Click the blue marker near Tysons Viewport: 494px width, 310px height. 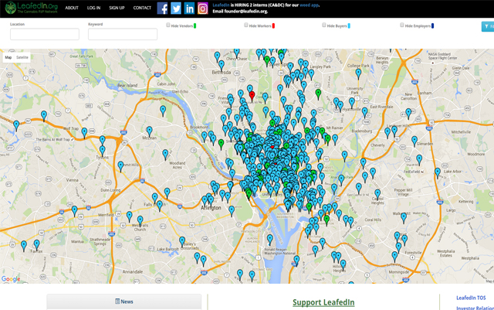coord(102,150)
